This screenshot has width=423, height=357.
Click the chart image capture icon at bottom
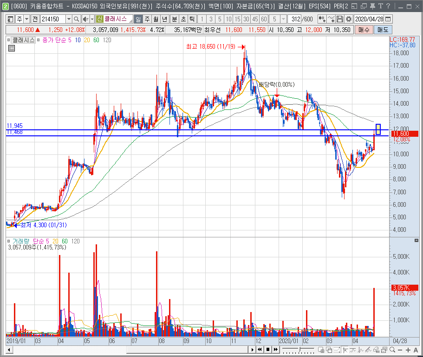point(384,350)
